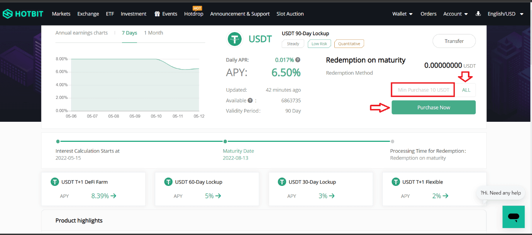Click the ALL amount button
532x235 pixels.
click(x=466, y=90)
